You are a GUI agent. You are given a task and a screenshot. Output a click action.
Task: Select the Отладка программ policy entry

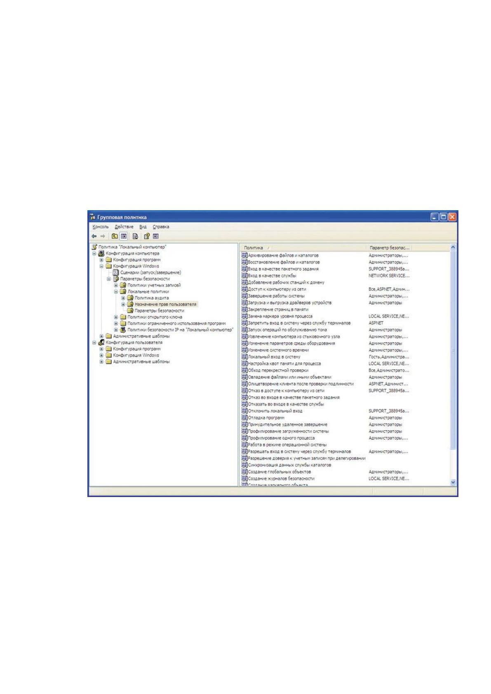point(266,417)
